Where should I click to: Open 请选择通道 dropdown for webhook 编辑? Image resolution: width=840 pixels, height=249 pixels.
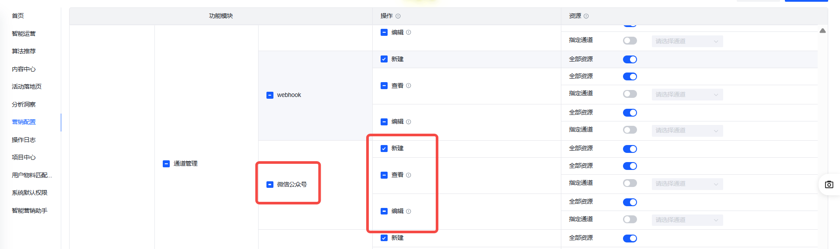point(687,130)
